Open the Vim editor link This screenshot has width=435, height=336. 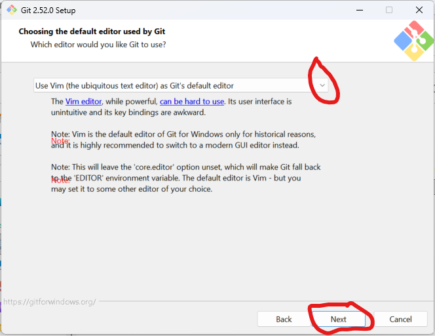coord(83,102)
